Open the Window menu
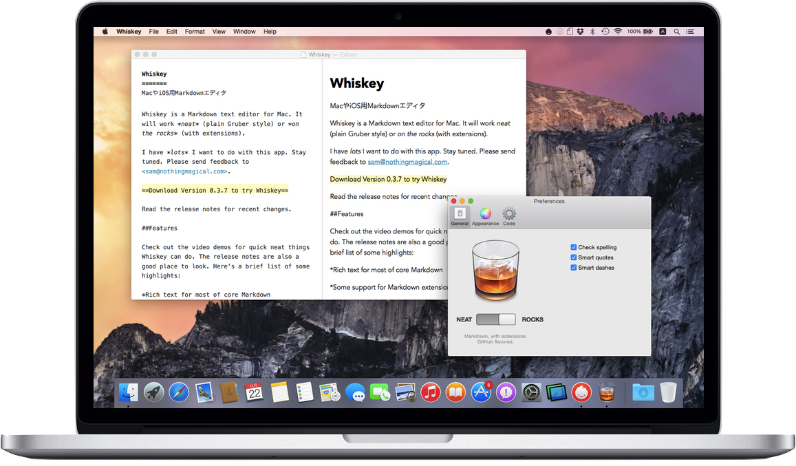The width and height of the screenshot is (796, 466). [x=244, y=32]
